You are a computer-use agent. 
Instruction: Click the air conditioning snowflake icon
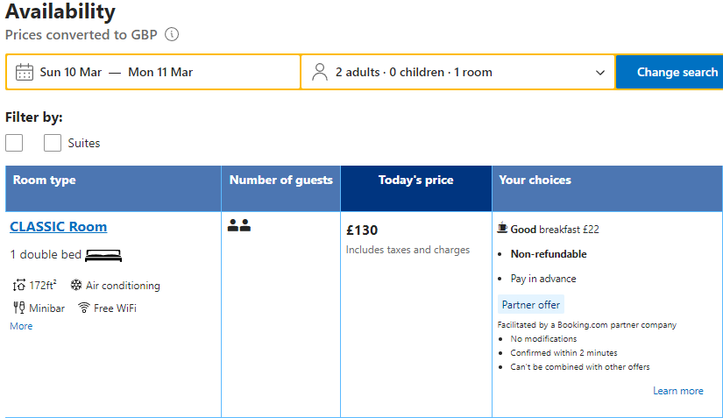click(76, 285)
